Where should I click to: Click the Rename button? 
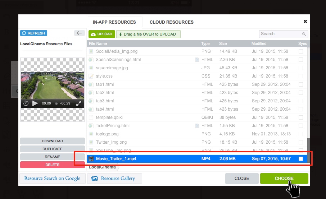tap(53, 157)
